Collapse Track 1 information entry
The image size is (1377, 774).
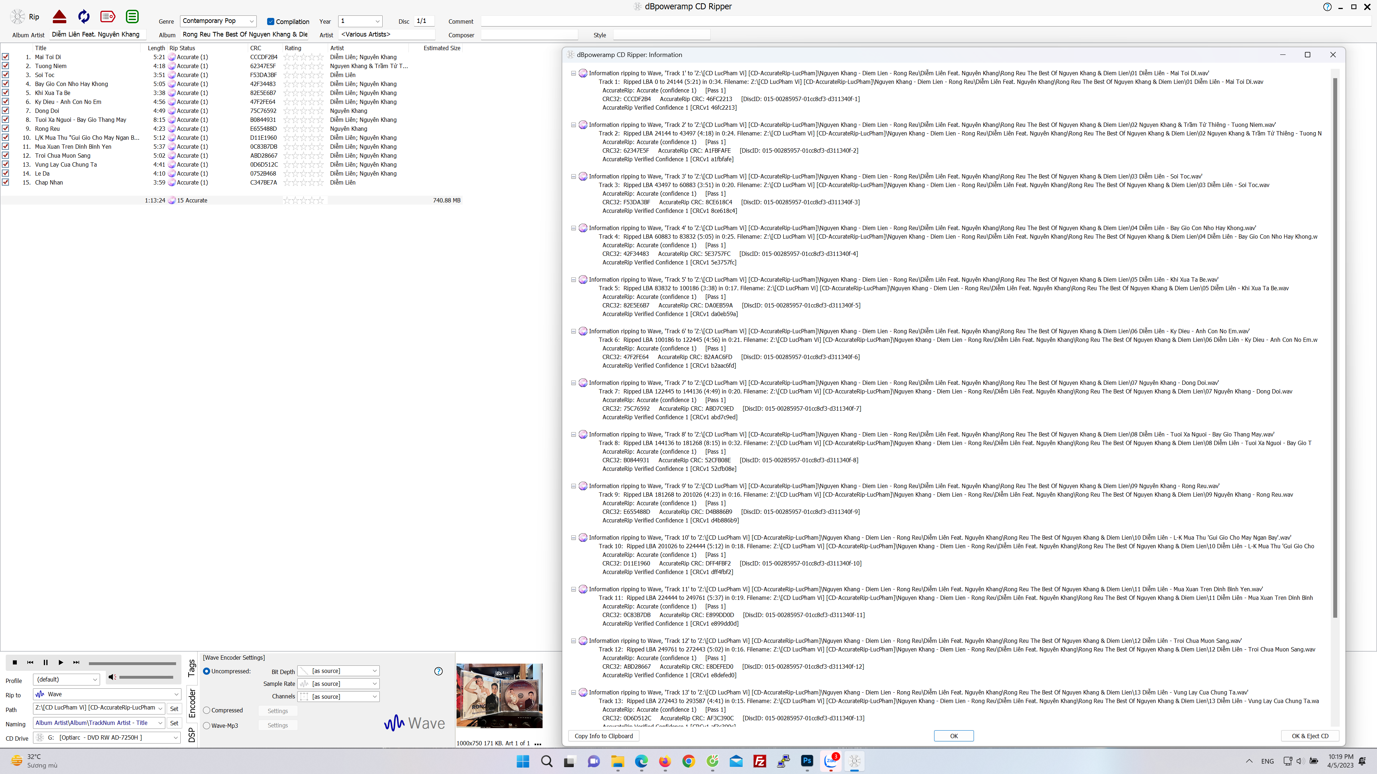pyautogui.click(x=573, y=73)
